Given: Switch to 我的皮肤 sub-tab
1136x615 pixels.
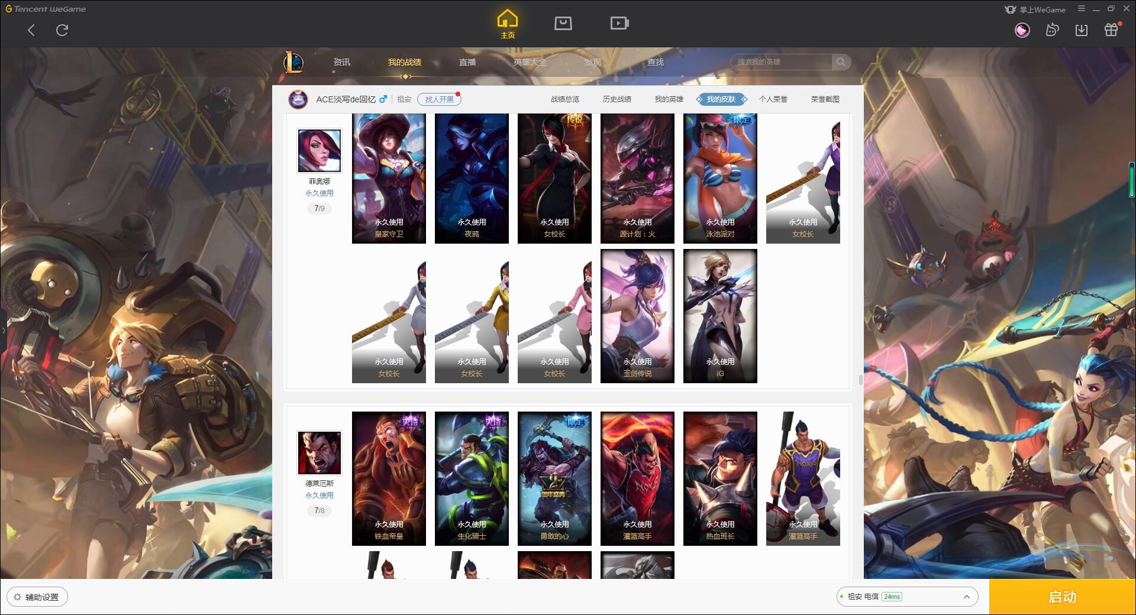Looking at the screenshot, I should [x=721, y=99].
